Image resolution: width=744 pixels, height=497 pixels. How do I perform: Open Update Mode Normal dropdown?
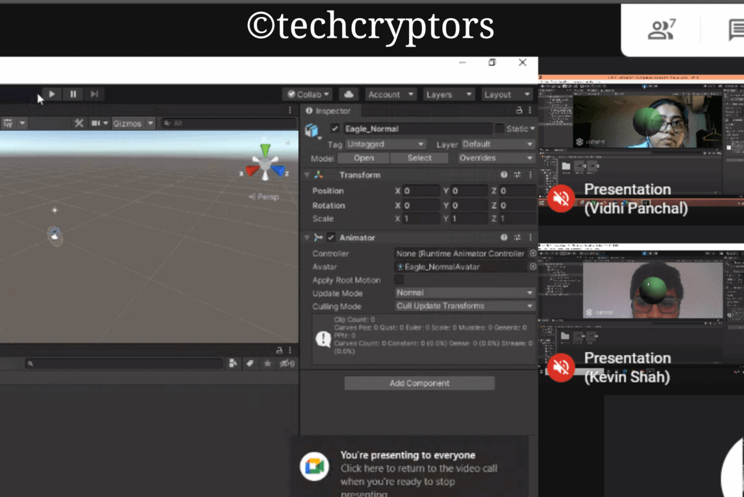coord(465,293)
